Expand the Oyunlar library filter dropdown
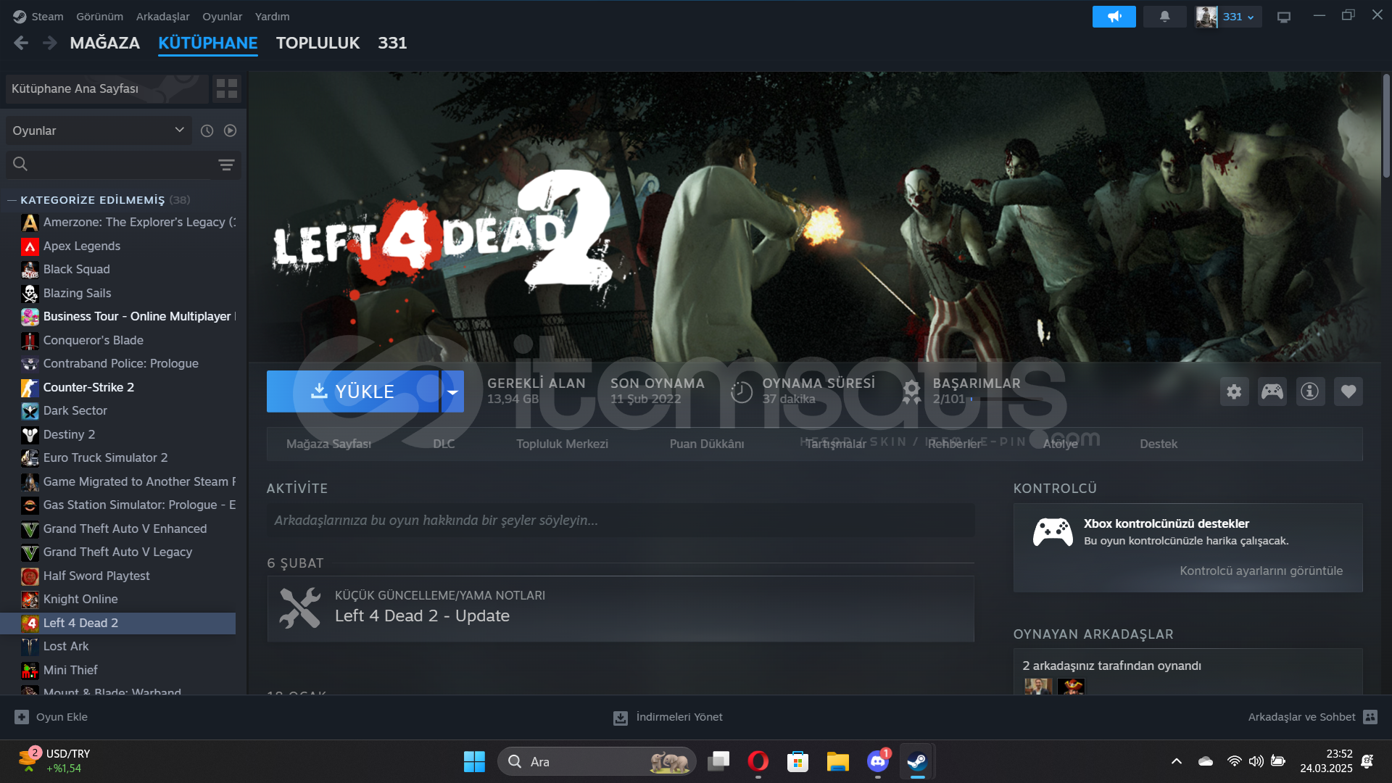The height and width of the screenshot is (783, 1392). pyautogui.click(x=99, y=130)
